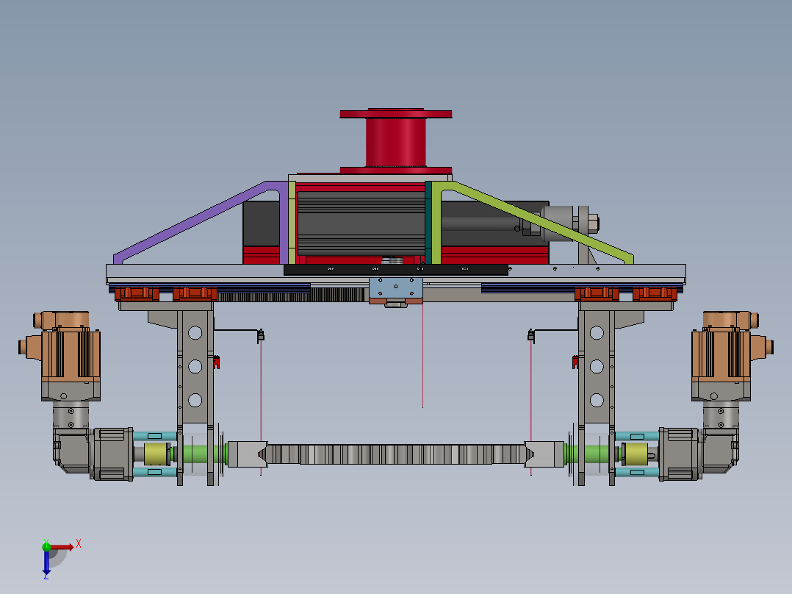Click the red X axis arrow of the triad

(62, 547)
